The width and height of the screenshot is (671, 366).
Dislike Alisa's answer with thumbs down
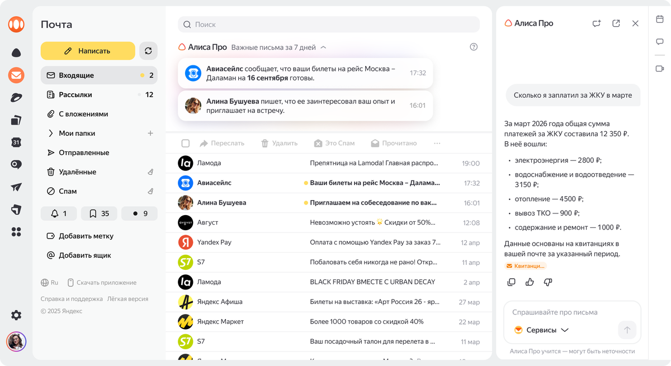(548, 282)
